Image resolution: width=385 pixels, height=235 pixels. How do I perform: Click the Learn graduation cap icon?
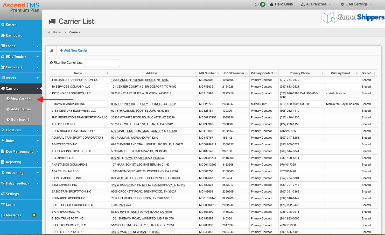pos(3,204)
